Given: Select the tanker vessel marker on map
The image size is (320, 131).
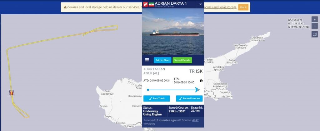Looking at the screenshot, I should click(x=12, y=93).
